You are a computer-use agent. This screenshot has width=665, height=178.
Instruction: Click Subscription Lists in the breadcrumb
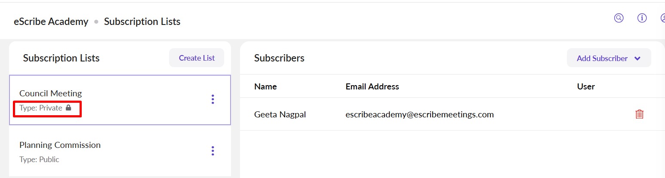click(x=142, y=21)
